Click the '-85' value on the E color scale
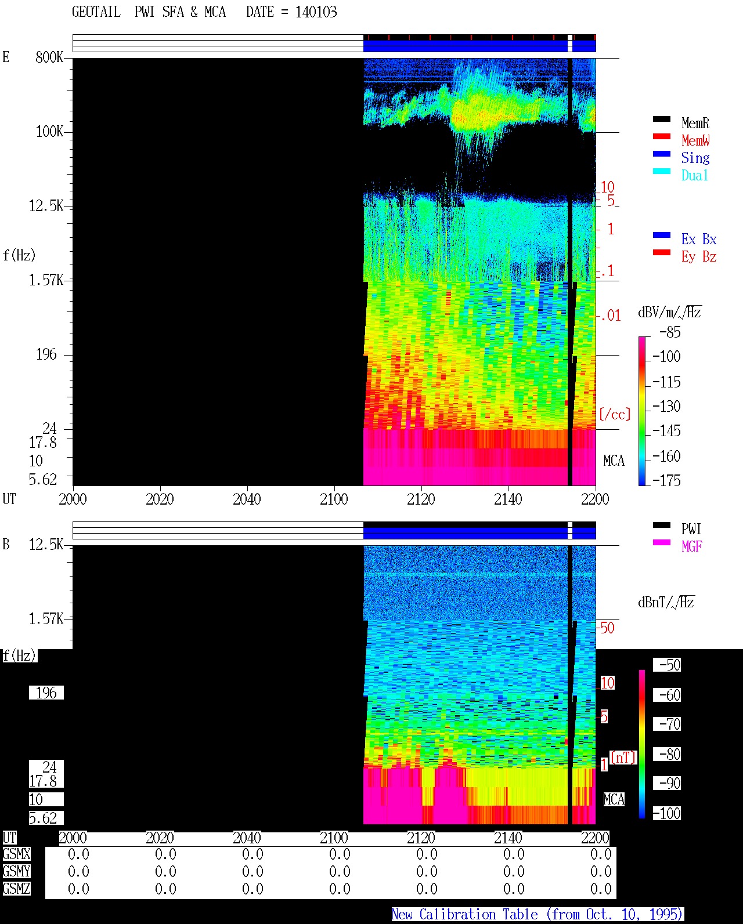This screenshot has width=743, height=924. (x=670, y=332)
